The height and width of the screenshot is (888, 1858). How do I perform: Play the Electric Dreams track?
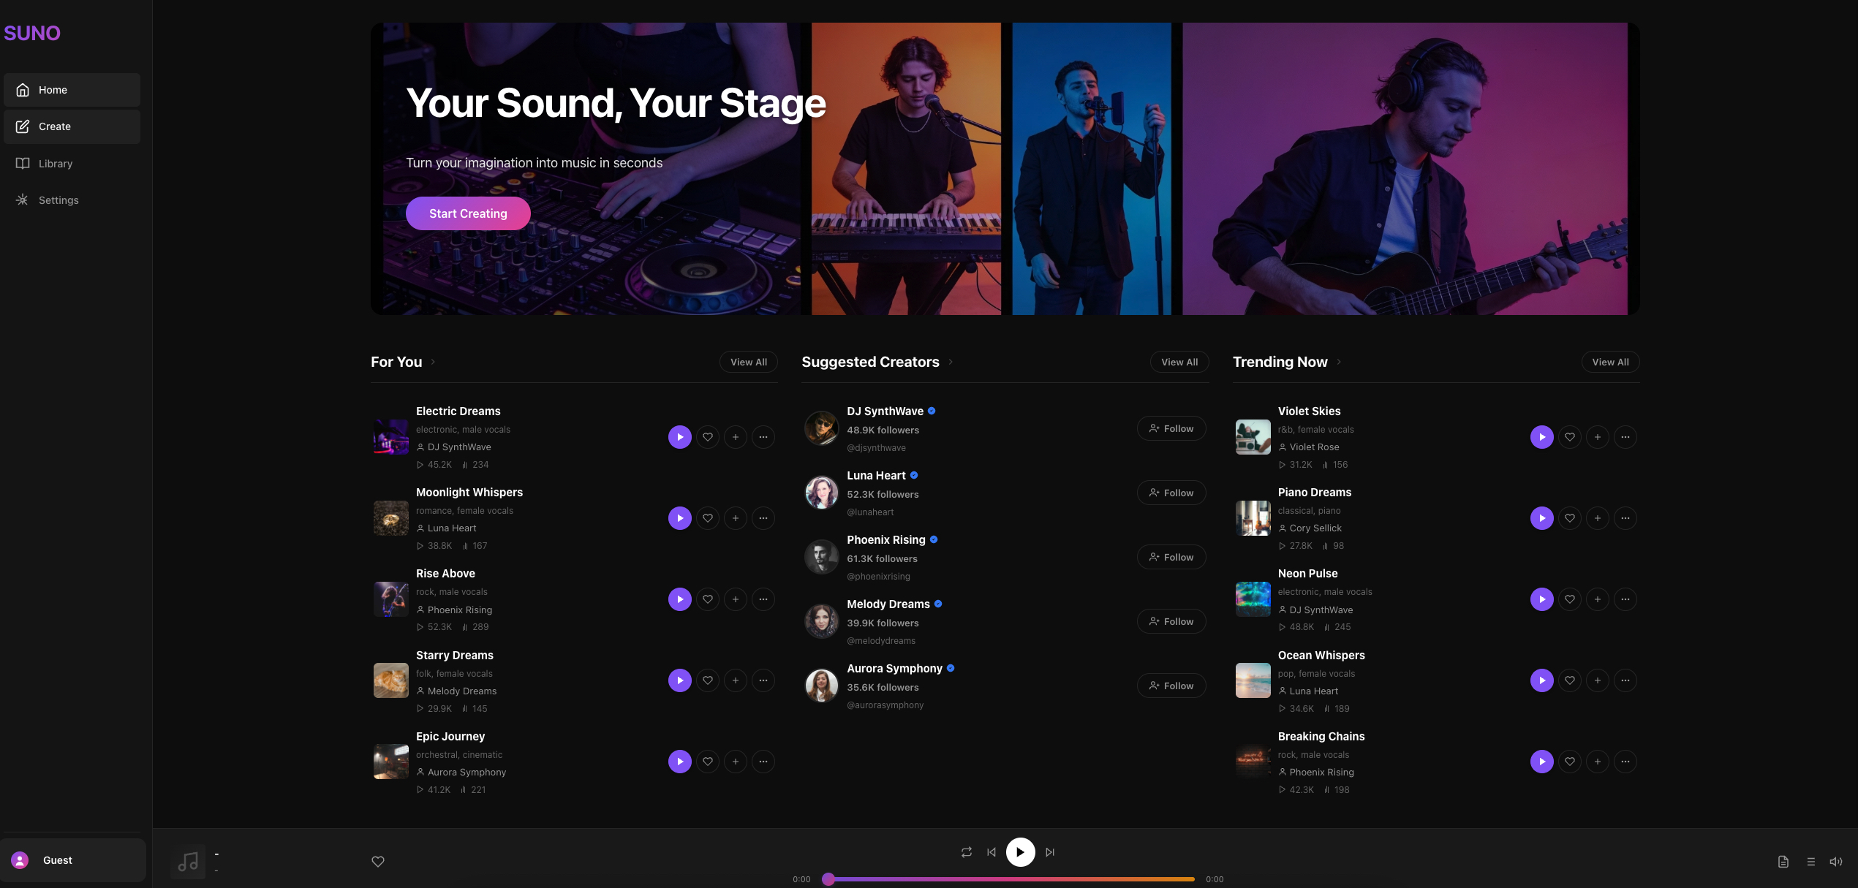point(679,437)
